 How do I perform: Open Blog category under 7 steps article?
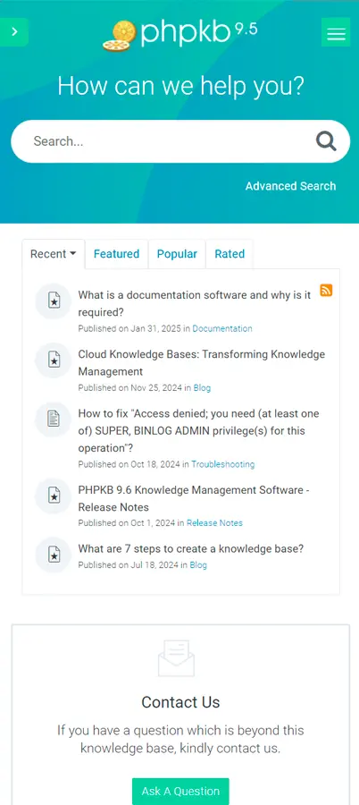pyautogui.click(x=198, y=565)
